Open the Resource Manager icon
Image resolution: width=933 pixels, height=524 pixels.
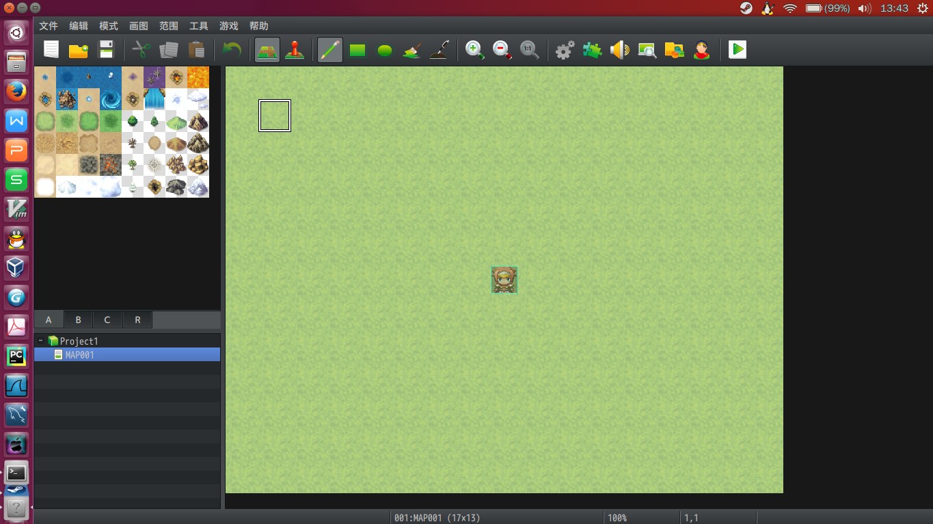pos(674,50)
